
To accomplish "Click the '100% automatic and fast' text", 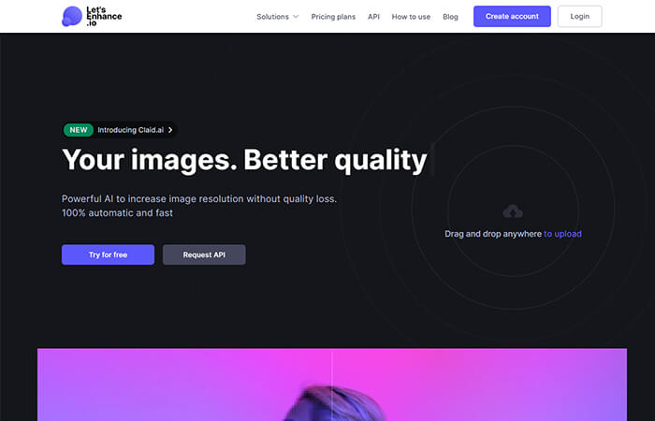I will (x=117, y=213).
